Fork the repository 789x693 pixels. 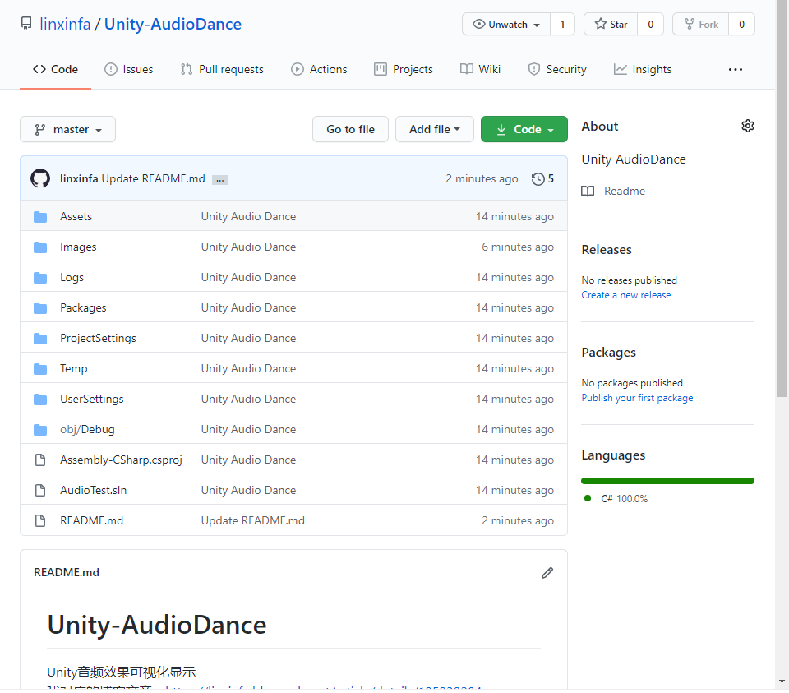[x=700, y=24]
